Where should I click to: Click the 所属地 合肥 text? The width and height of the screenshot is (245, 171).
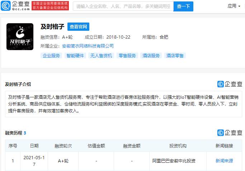155,37
